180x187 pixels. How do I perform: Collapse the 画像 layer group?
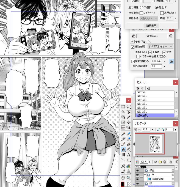click(137, 167)
